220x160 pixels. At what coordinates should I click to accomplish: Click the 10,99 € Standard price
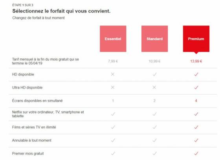tap(154, 61)
